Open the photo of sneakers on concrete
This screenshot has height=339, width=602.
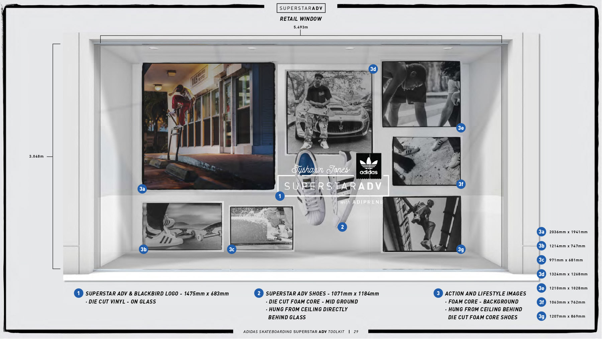[x=426, y=161]
